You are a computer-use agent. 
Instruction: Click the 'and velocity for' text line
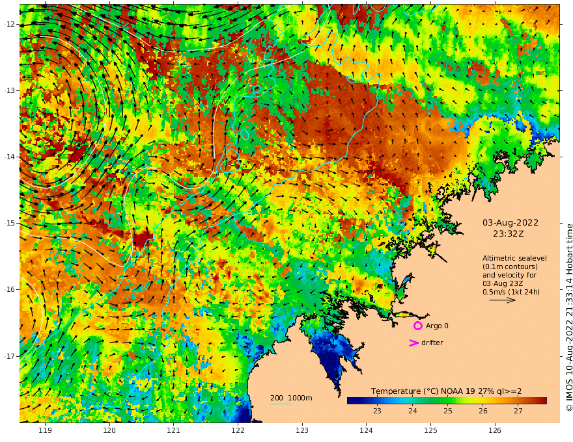(509, 275)
